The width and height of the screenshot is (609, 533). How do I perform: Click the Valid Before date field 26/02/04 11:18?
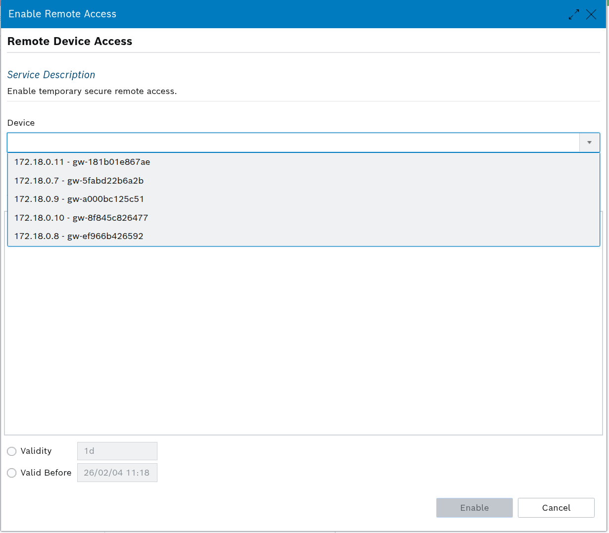tap(117, 473)
